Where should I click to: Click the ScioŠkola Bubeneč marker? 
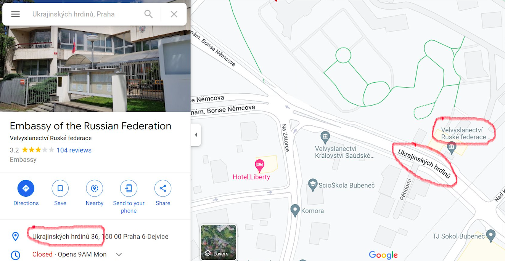coord(313,185)
